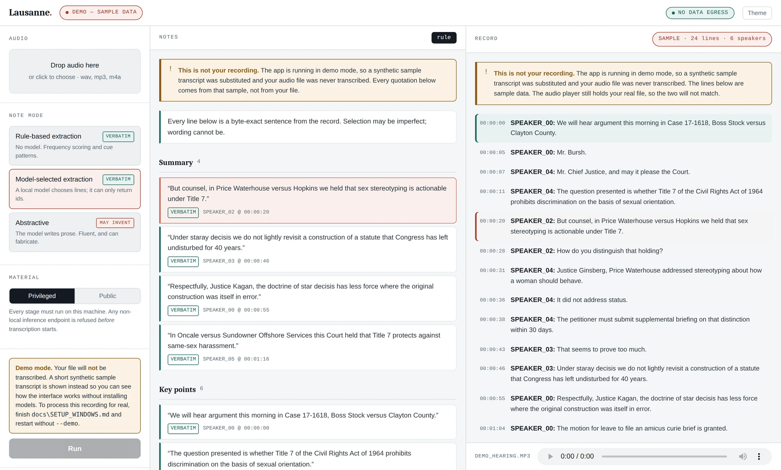Click the MAY INVENT badge on Abstractive
This screenshot has height=470, width=781.
click(115, 223)
